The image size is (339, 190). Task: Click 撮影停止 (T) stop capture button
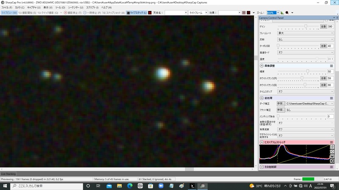pyautogui.click(x=72, y=13)
